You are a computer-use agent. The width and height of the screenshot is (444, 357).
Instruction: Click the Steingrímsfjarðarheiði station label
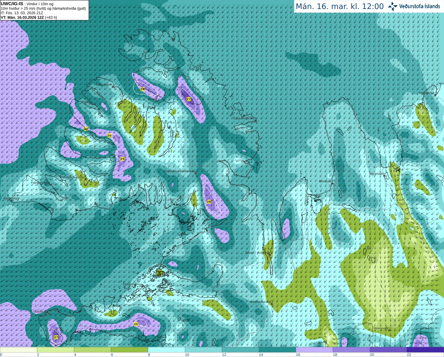(x=179, y=171)
